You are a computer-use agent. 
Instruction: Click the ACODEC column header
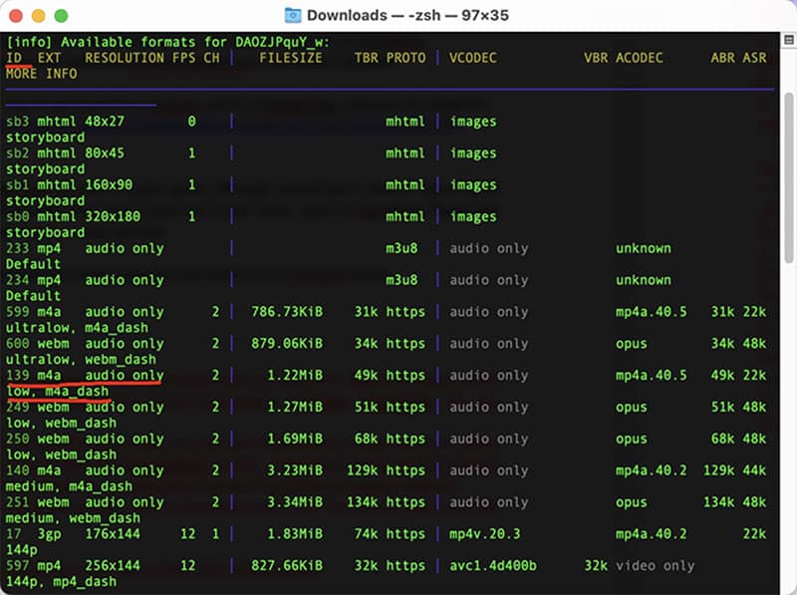(639, 58)
